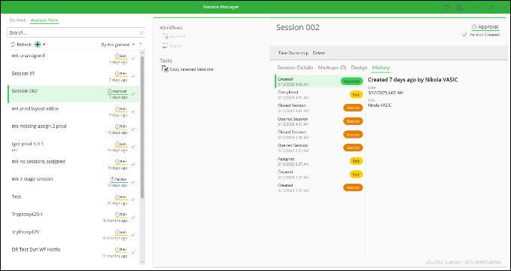The width and height of the screenshot is (511, 271).
Task: Click the Approval status badge of Session 002 row
Action: (x=117, y=91)
